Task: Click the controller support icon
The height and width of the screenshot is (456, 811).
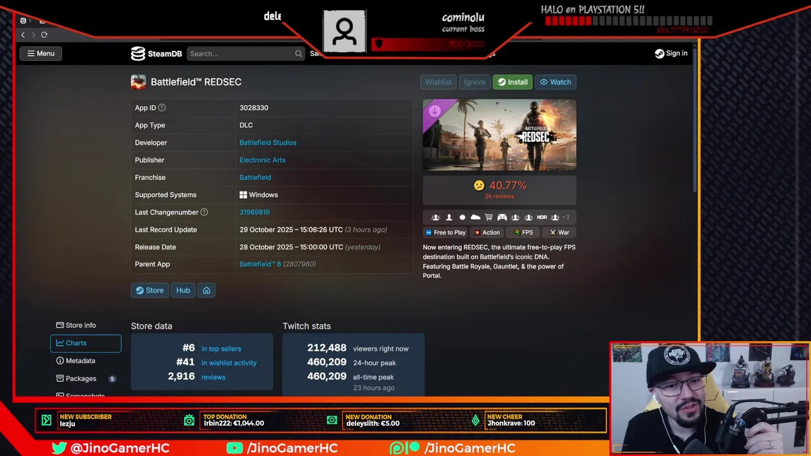Action: pyautogui.click(x=502, y=217)
